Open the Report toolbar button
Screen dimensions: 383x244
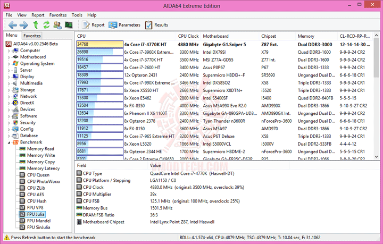click(x=93, y=25)
